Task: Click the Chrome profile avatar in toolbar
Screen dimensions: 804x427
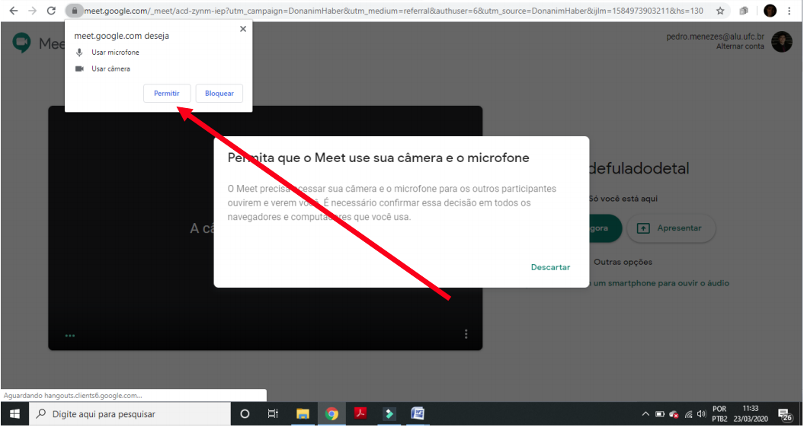Action: coord(770,10)
